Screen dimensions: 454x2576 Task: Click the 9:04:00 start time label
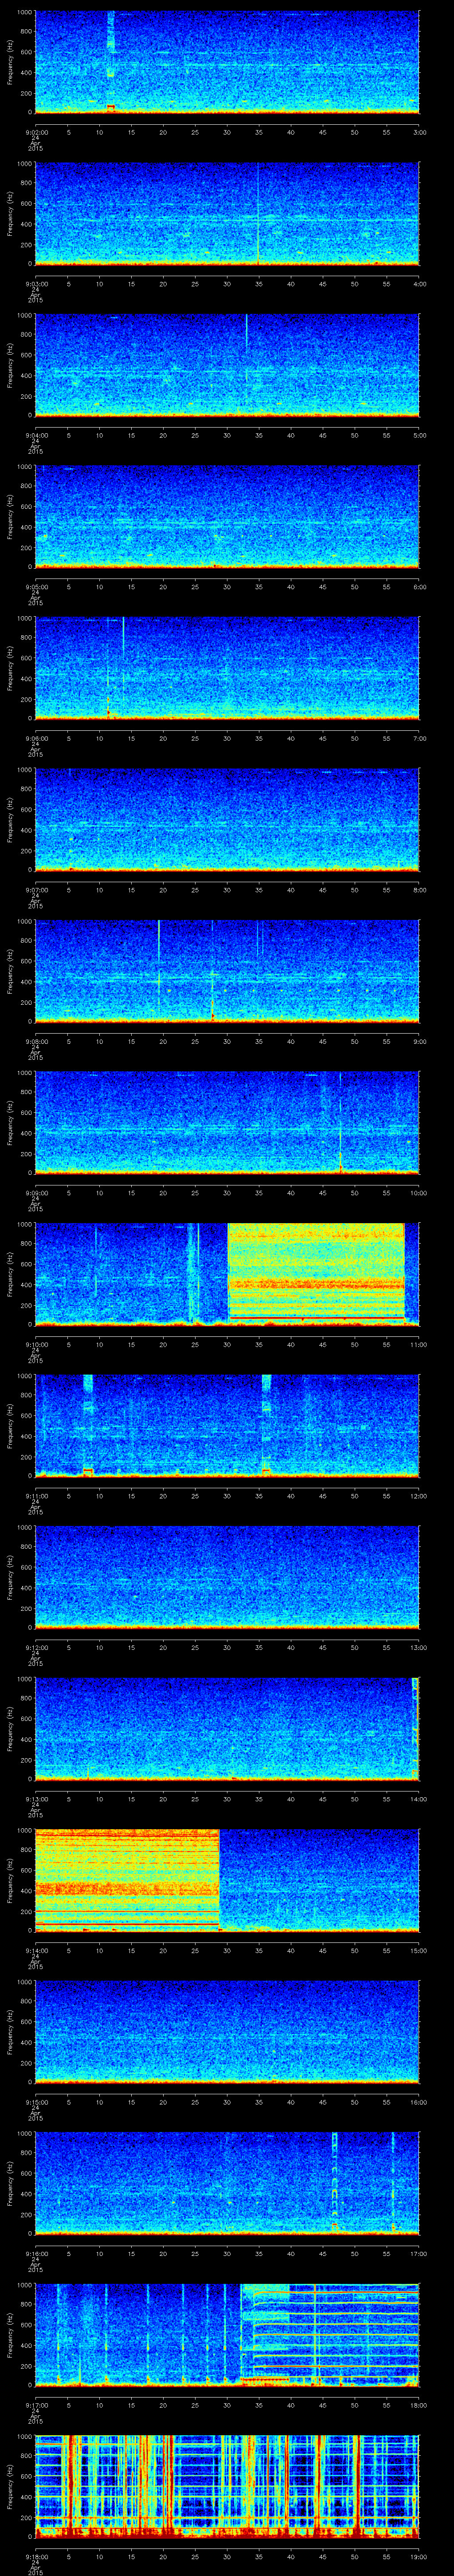pos(36,436)
